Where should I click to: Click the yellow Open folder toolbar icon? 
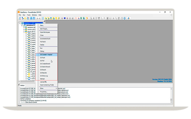coord(25,18)
